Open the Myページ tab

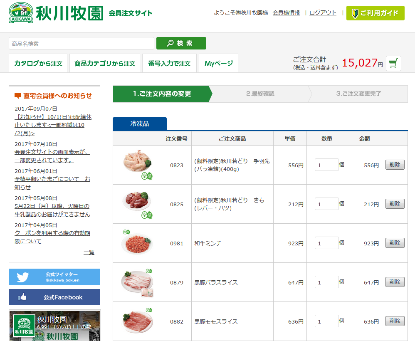point(219,63)
